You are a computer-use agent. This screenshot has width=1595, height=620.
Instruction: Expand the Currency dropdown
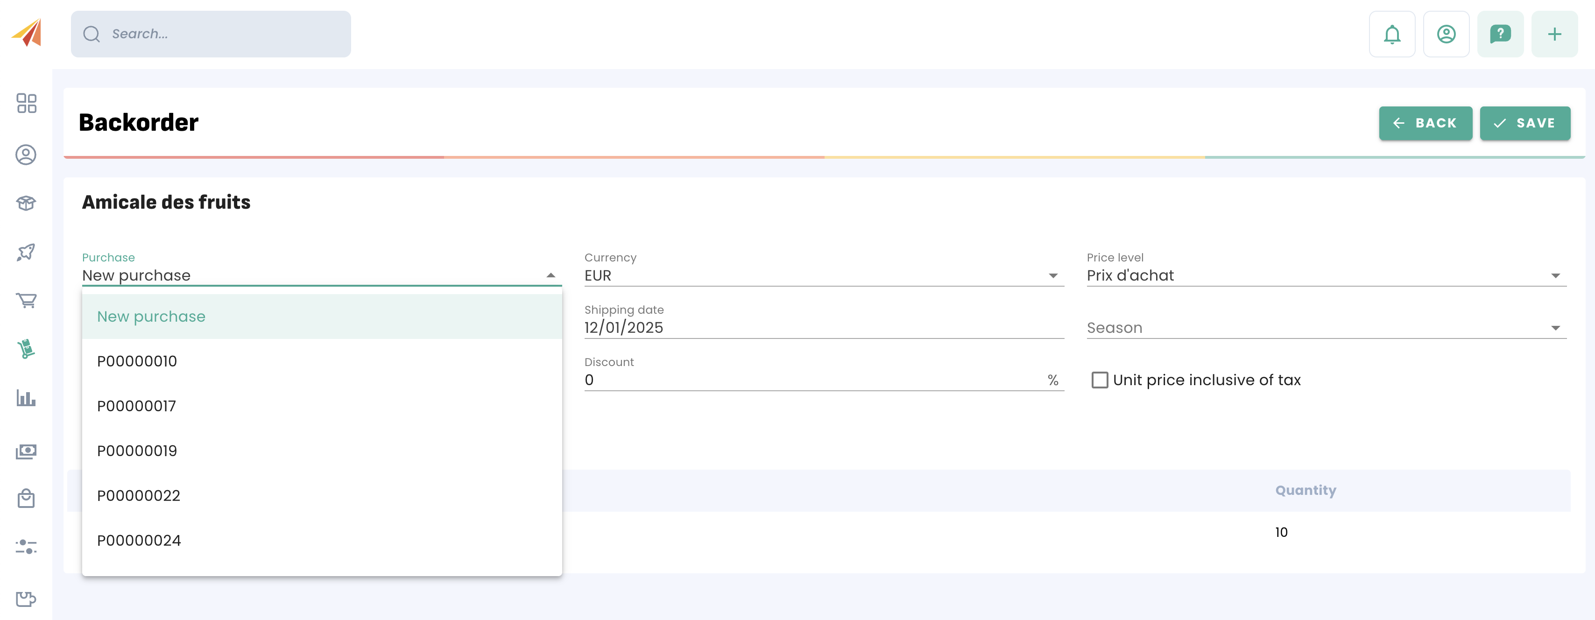click(x=824, y=275)
